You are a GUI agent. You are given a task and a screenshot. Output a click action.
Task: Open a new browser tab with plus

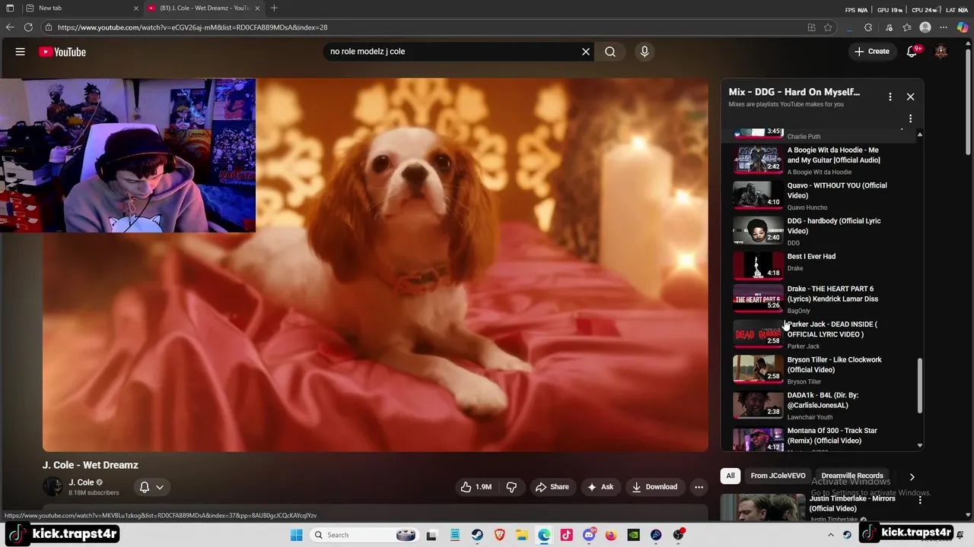pyautogui.click(x=274, y=8)
